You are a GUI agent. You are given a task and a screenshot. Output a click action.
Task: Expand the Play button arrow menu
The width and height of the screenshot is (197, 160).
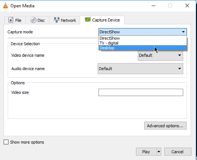point(159,152)
